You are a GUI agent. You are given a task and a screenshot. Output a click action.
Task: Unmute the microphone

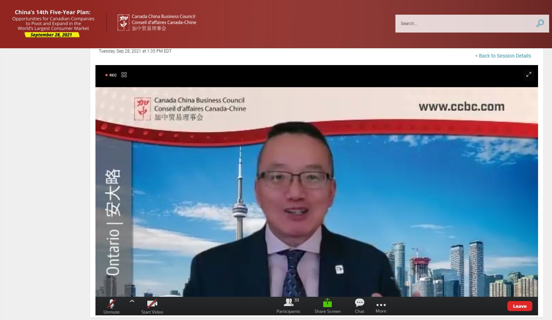(x=111, y=306)
